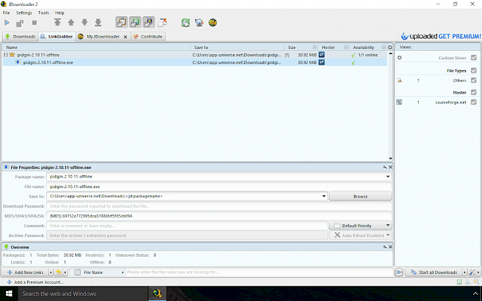Click the MD5/SHA1/SHA256 checksum field
This screenshot has height=301, width=482.
point(219,216)
